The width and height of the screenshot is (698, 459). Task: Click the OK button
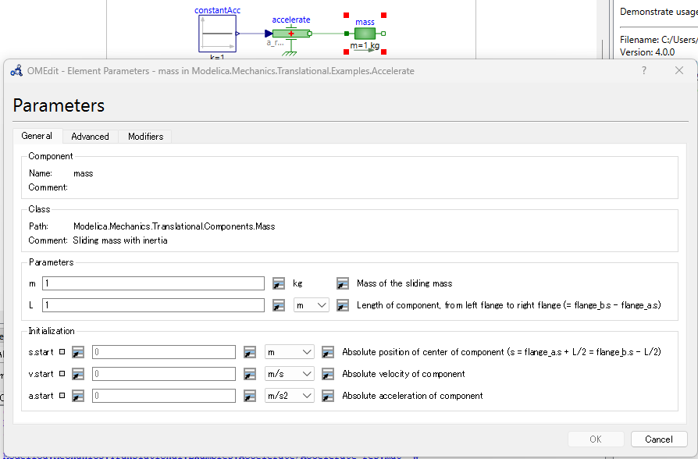click(596, 439)
